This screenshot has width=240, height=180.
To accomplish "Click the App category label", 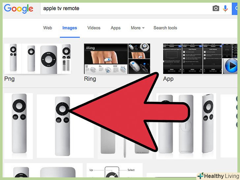I will [168, 79].
